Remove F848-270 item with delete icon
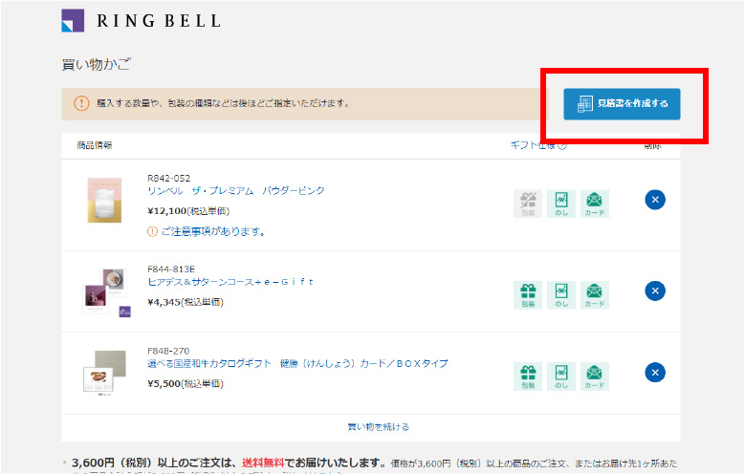This screenshot has width=745, height=474. point(655,373)
